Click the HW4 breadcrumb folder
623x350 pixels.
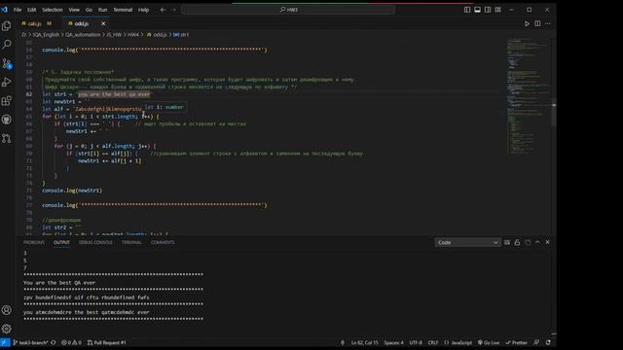(133, 35)
